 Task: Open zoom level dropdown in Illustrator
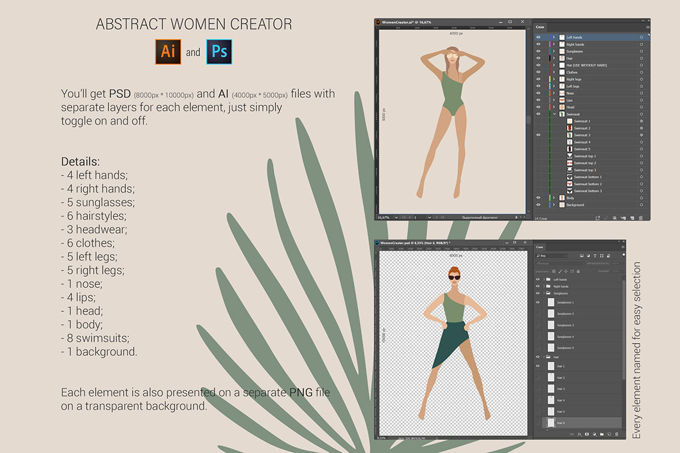point(397,217)
